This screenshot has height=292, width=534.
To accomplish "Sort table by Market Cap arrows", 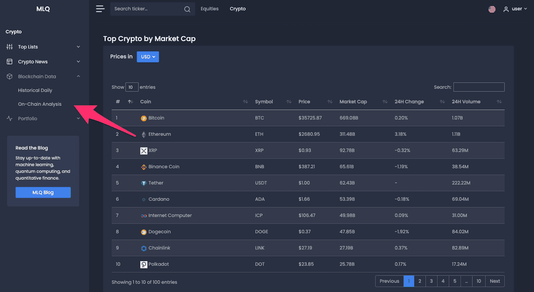I will (385, 102).
